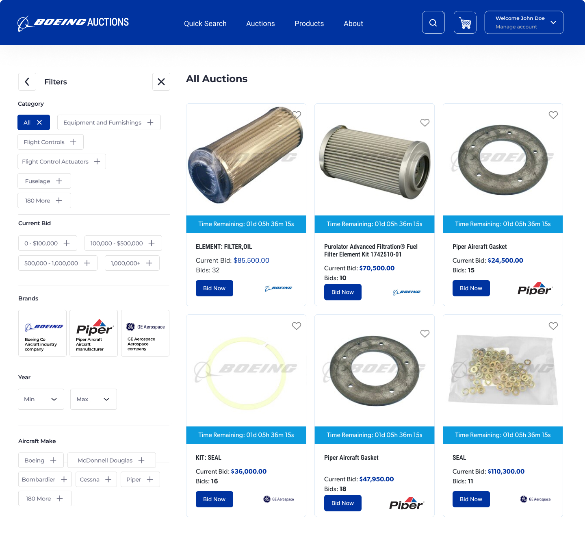Bid Now on ELEMENT: FILTER,OIL
The height and width of the screenshot is (548, 585).
point(214,288)
